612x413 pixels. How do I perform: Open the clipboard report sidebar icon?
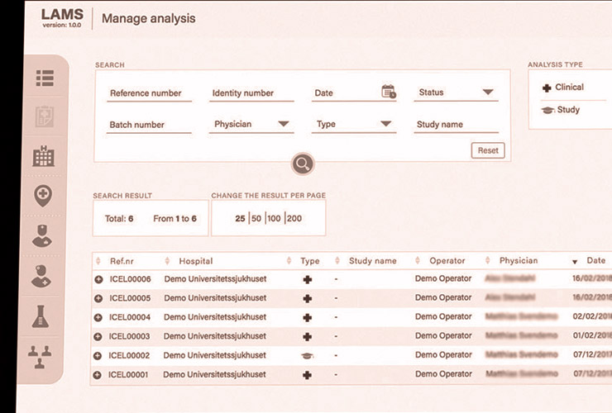[x=45, y=116]
